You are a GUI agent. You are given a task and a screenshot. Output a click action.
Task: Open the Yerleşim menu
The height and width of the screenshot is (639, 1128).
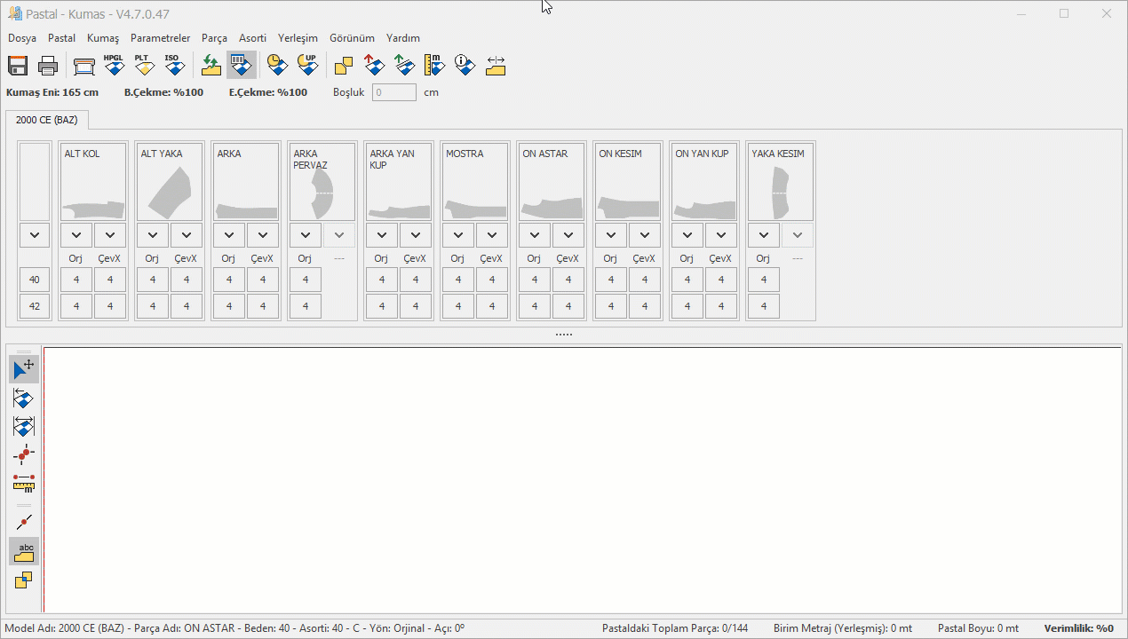tap(298, 38)
